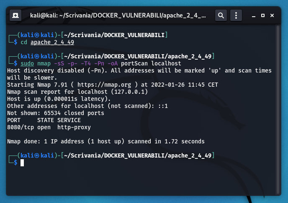Click the 0.000011s latency value
The image size is (288, 203).
coord(62,99)
